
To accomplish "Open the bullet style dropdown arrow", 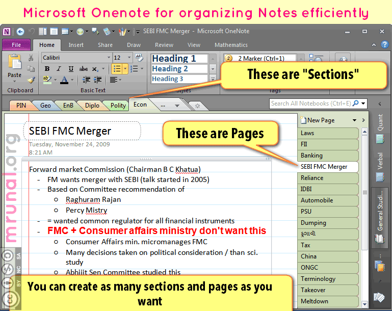I will pyautogui.click(x=125, y=69).
